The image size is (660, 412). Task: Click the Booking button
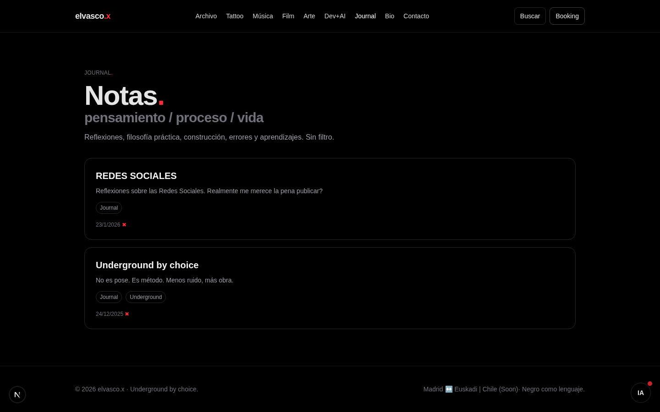coord(567,16)
